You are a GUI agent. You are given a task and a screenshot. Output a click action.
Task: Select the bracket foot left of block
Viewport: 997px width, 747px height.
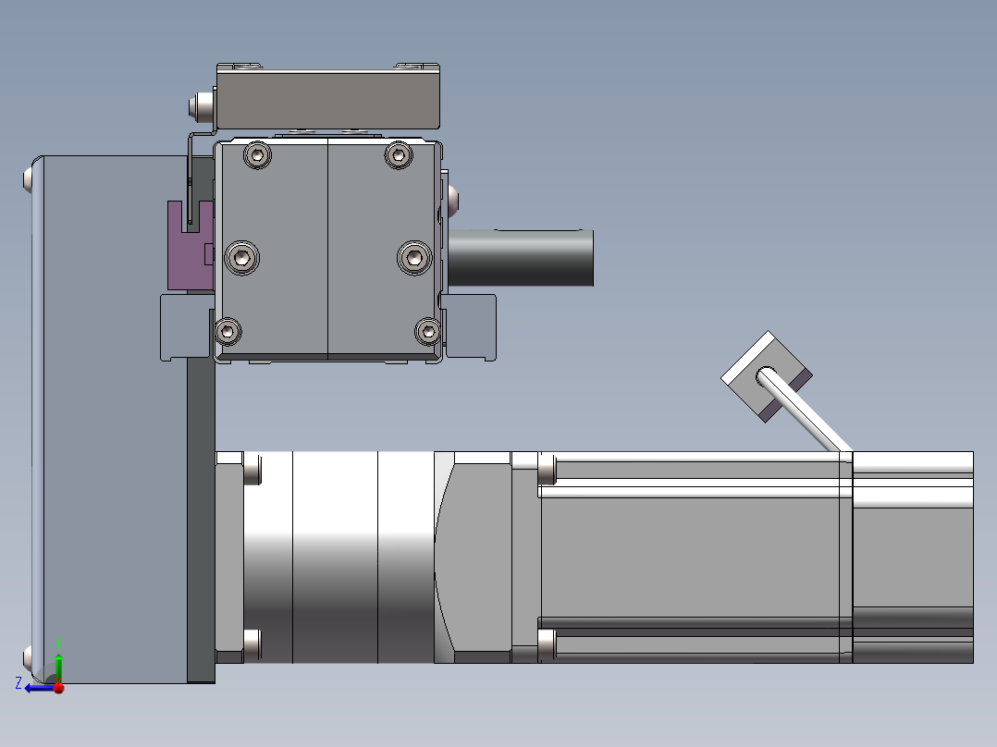coord(186,327)
